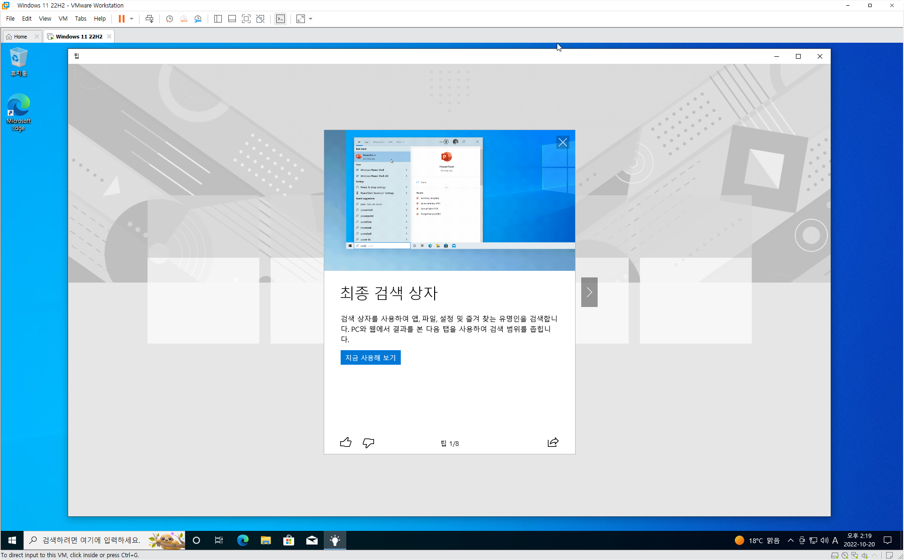Close the tip card with X
This screenshot has width=904, height=560.
tap(562, 142)
